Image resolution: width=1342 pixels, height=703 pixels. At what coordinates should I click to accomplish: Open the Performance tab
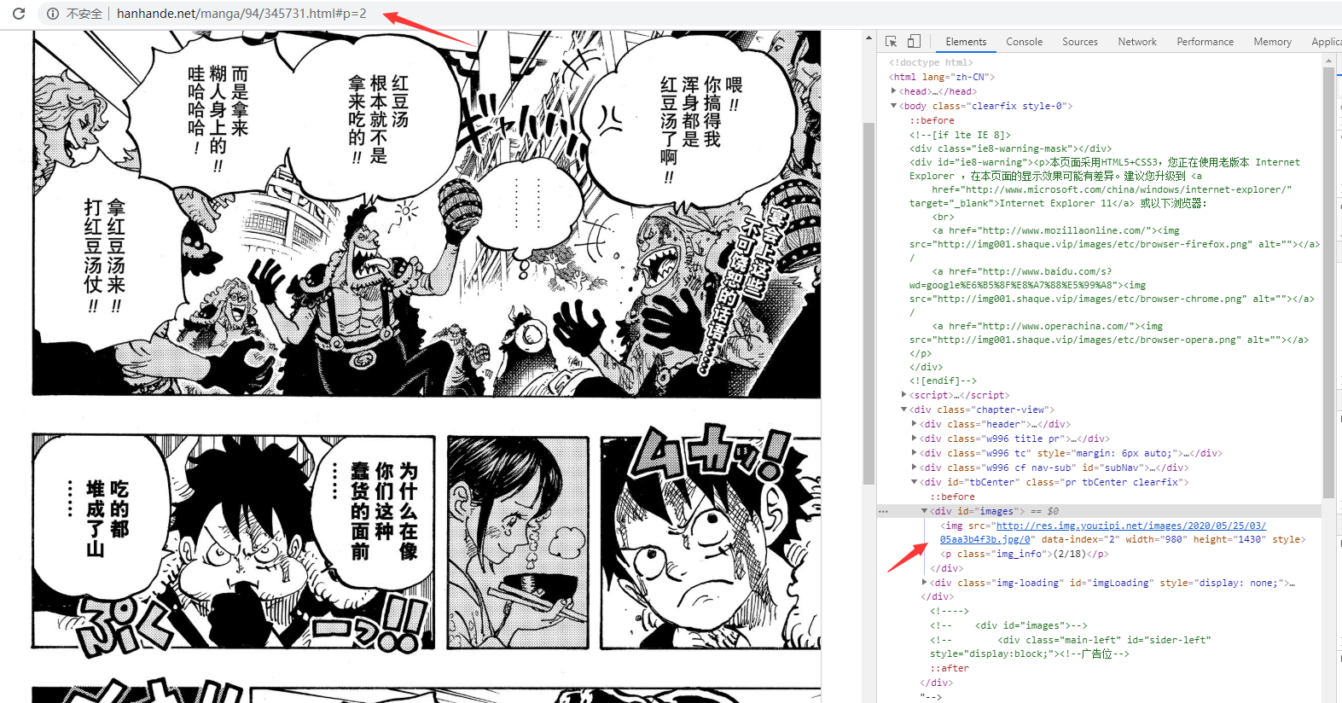pyautogui.click(x=1205, y=41)
